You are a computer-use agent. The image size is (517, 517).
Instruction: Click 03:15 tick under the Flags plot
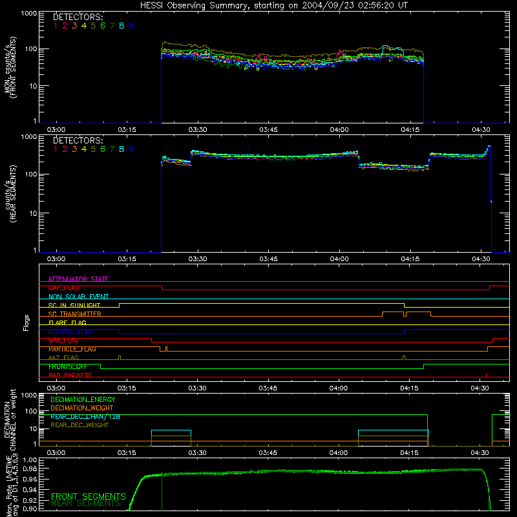tap(127, 388)
